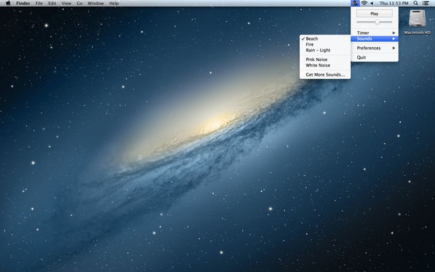
Task: Click Get More Sounds... link
Action: pos(325,74)
